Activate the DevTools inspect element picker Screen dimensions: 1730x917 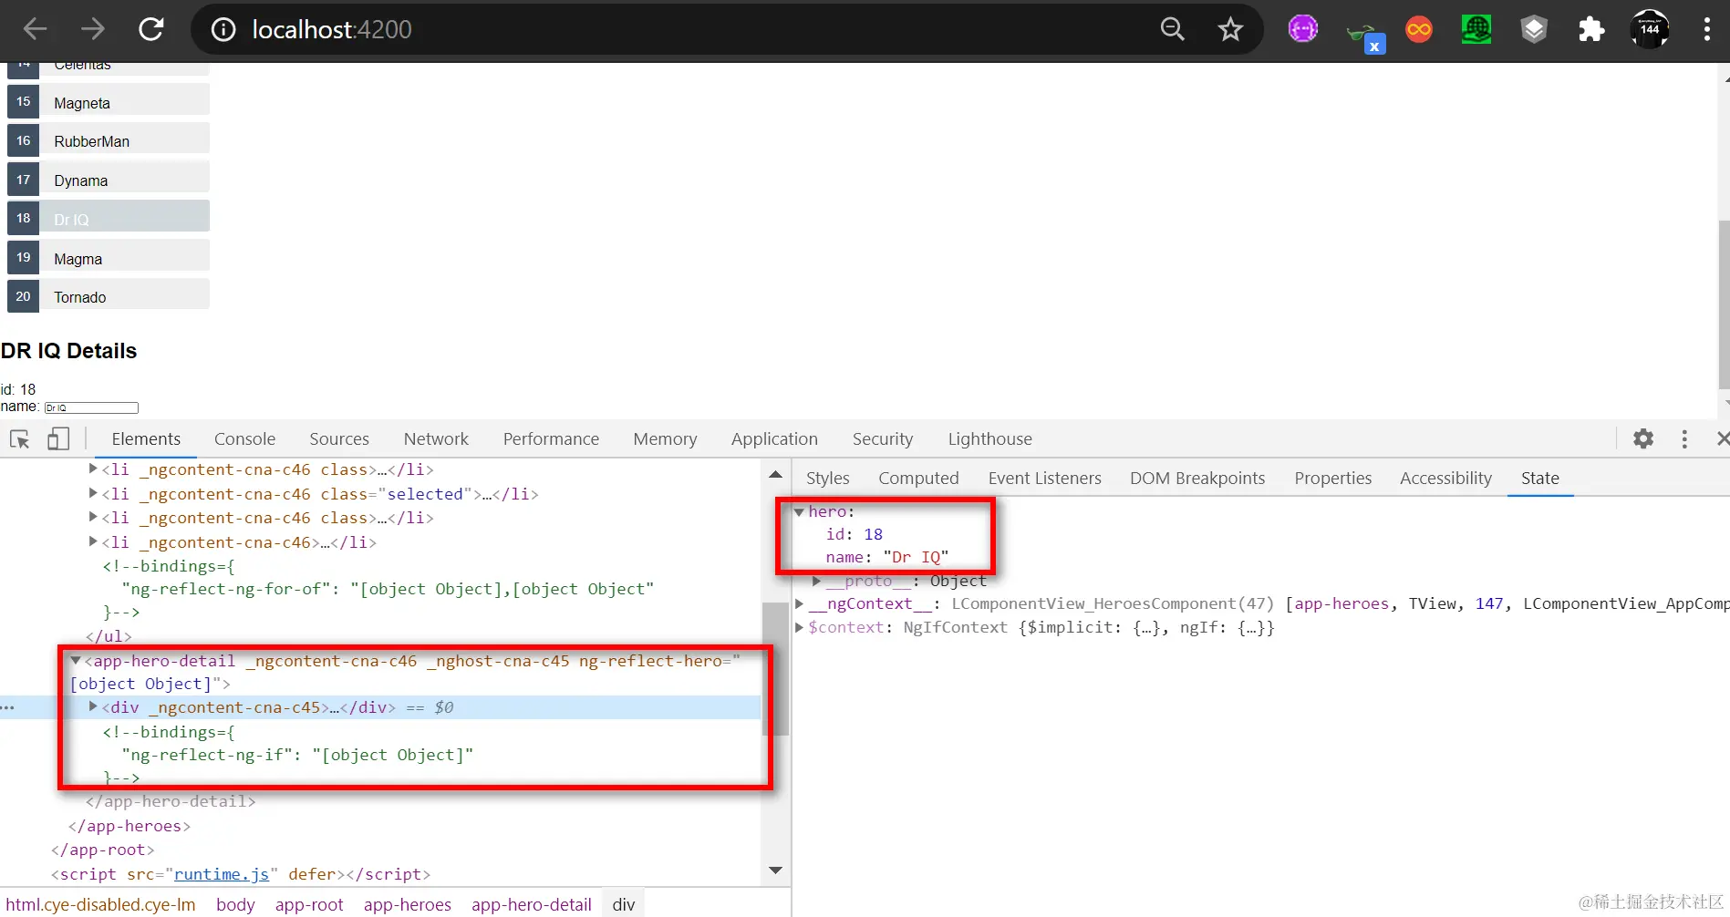tap(20, 439)
